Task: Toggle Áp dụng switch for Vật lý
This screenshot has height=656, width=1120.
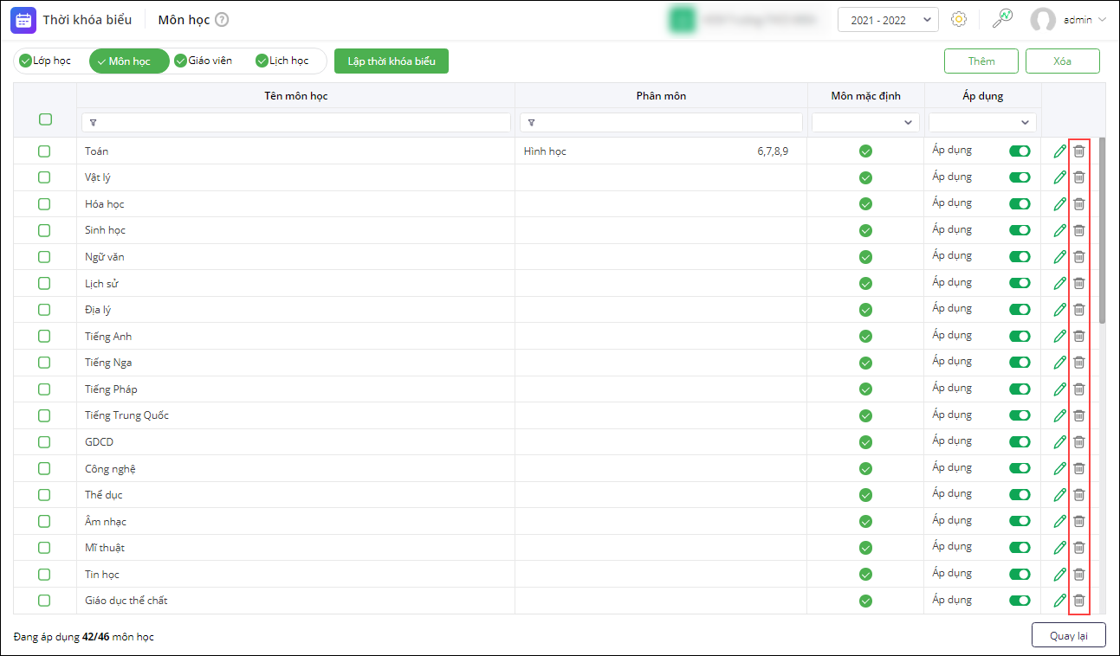Action: click(x=1020, y=177)
